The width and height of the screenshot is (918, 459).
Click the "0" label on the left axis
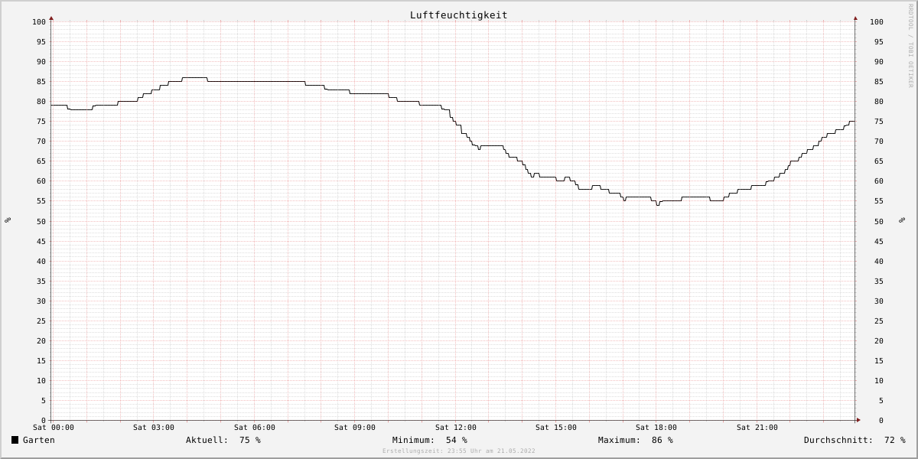pyautogui.click(x=44, y=421)
